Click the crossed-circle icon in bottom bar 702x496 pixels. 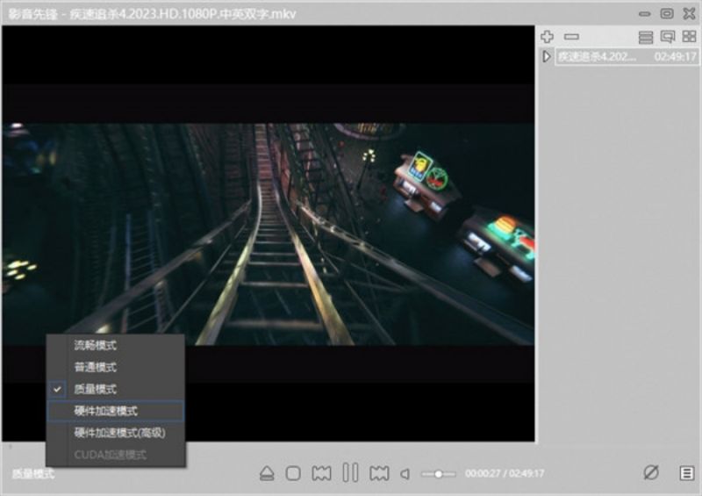(650, 472)
